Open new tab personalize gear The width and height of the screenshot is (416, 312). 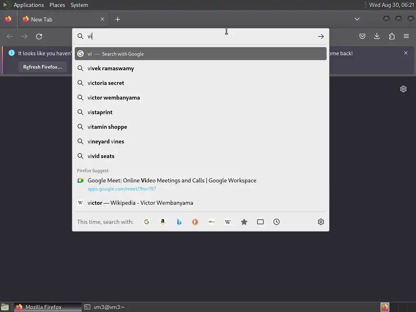click(x=403, y=89)
